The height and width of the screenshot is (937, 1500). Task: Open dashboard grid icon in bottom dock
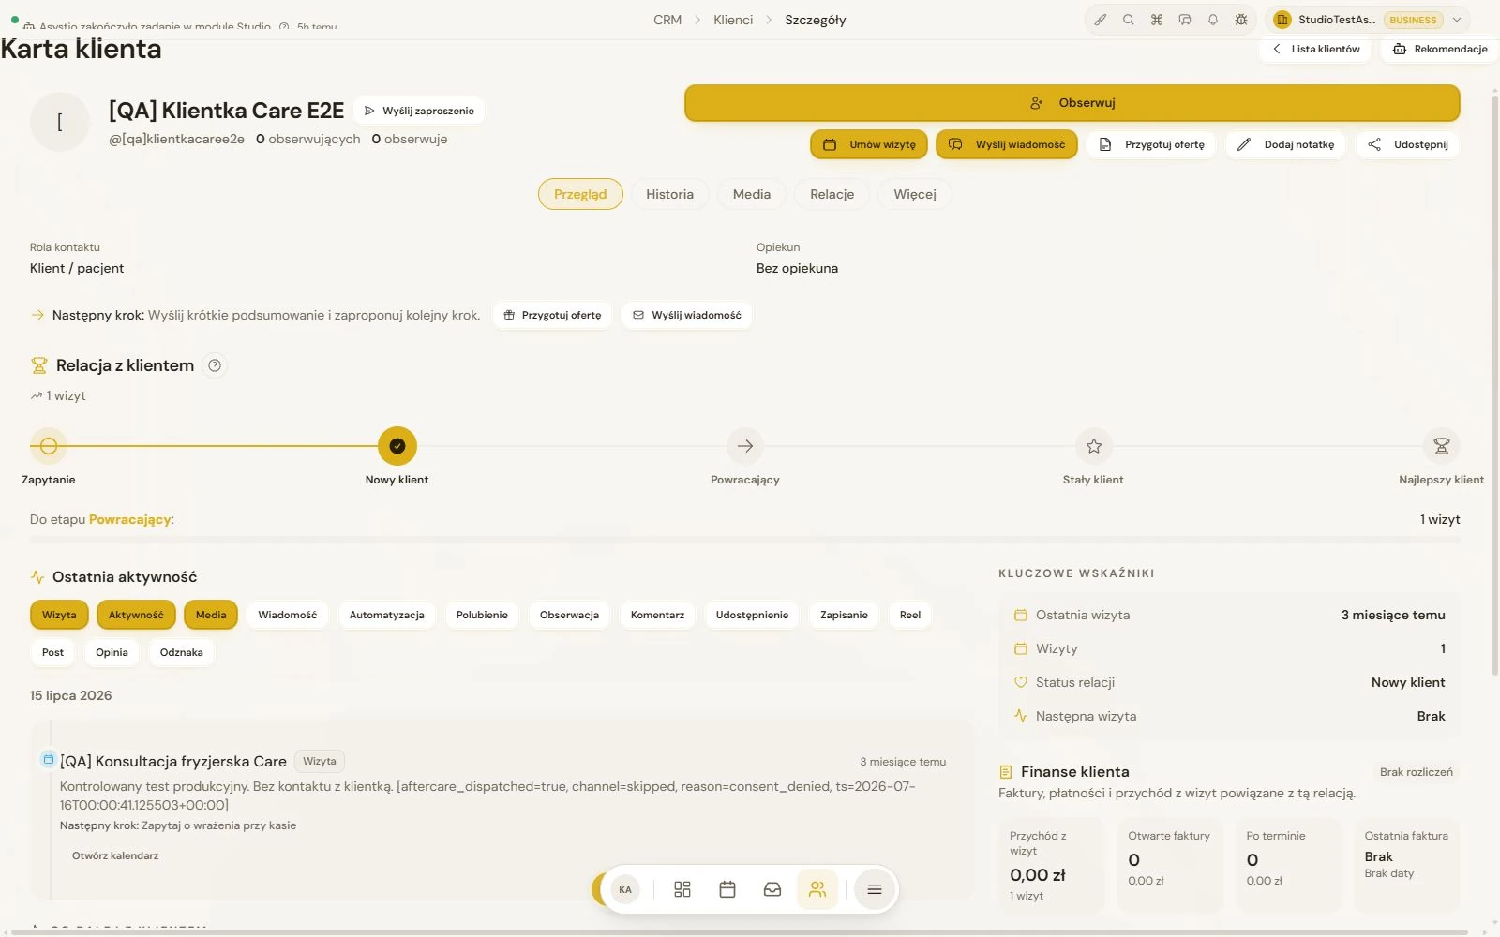(682, 889)
